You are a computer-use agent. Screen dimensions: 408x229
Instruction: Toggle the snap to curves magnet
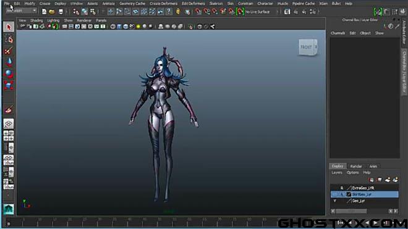click(206, 12)
